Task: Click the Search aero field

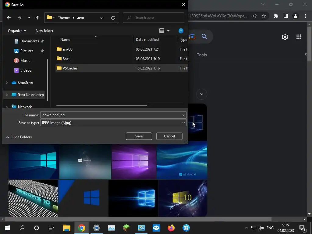Action: [154, 18]
